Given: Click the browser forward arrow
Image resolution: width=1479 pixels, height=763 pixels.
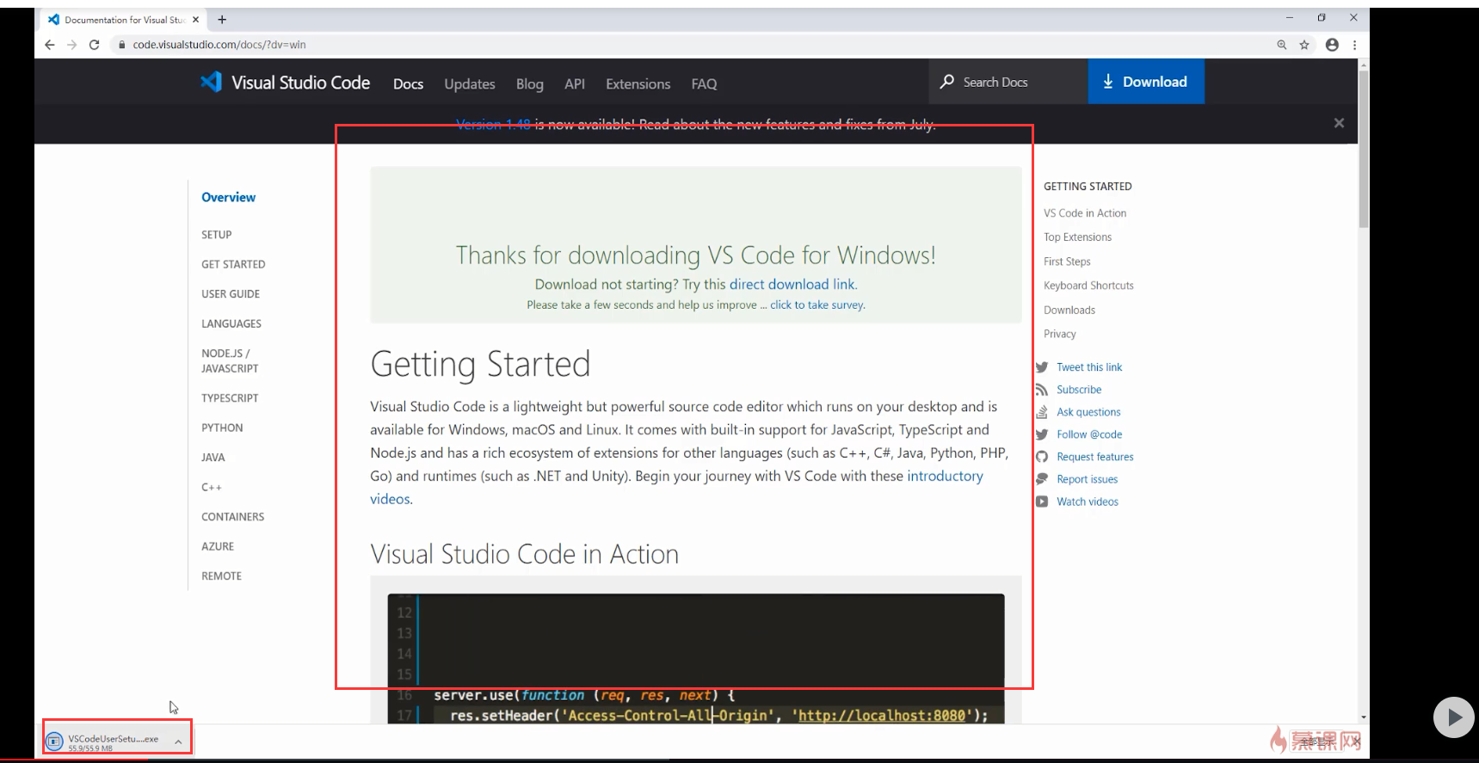Looking at the screenshot, I should pos(71,45).
